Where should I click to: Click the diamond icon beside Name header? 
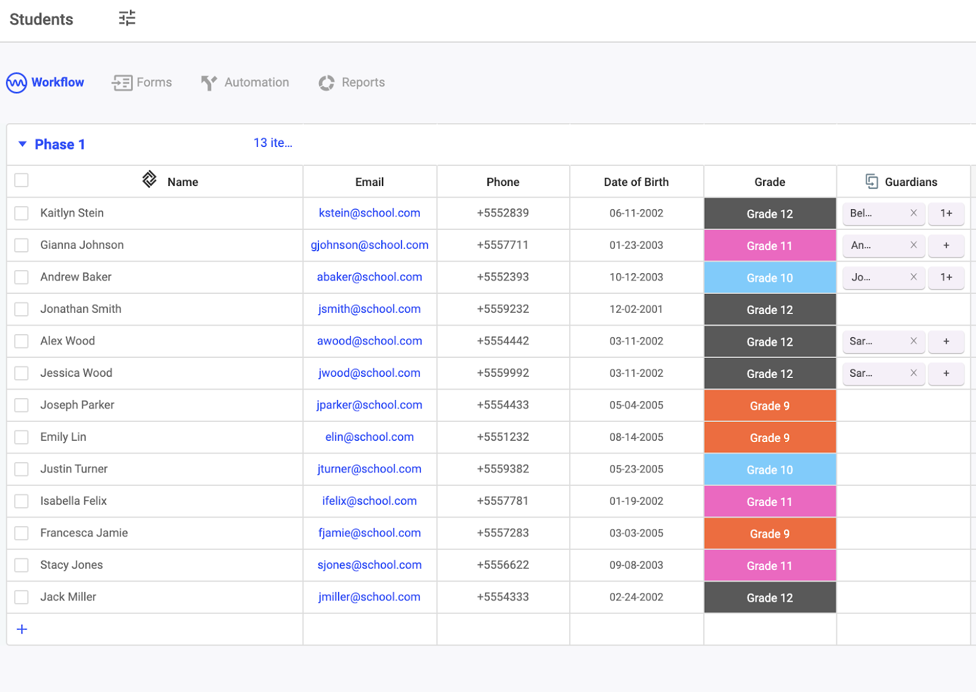pos(149,179)
